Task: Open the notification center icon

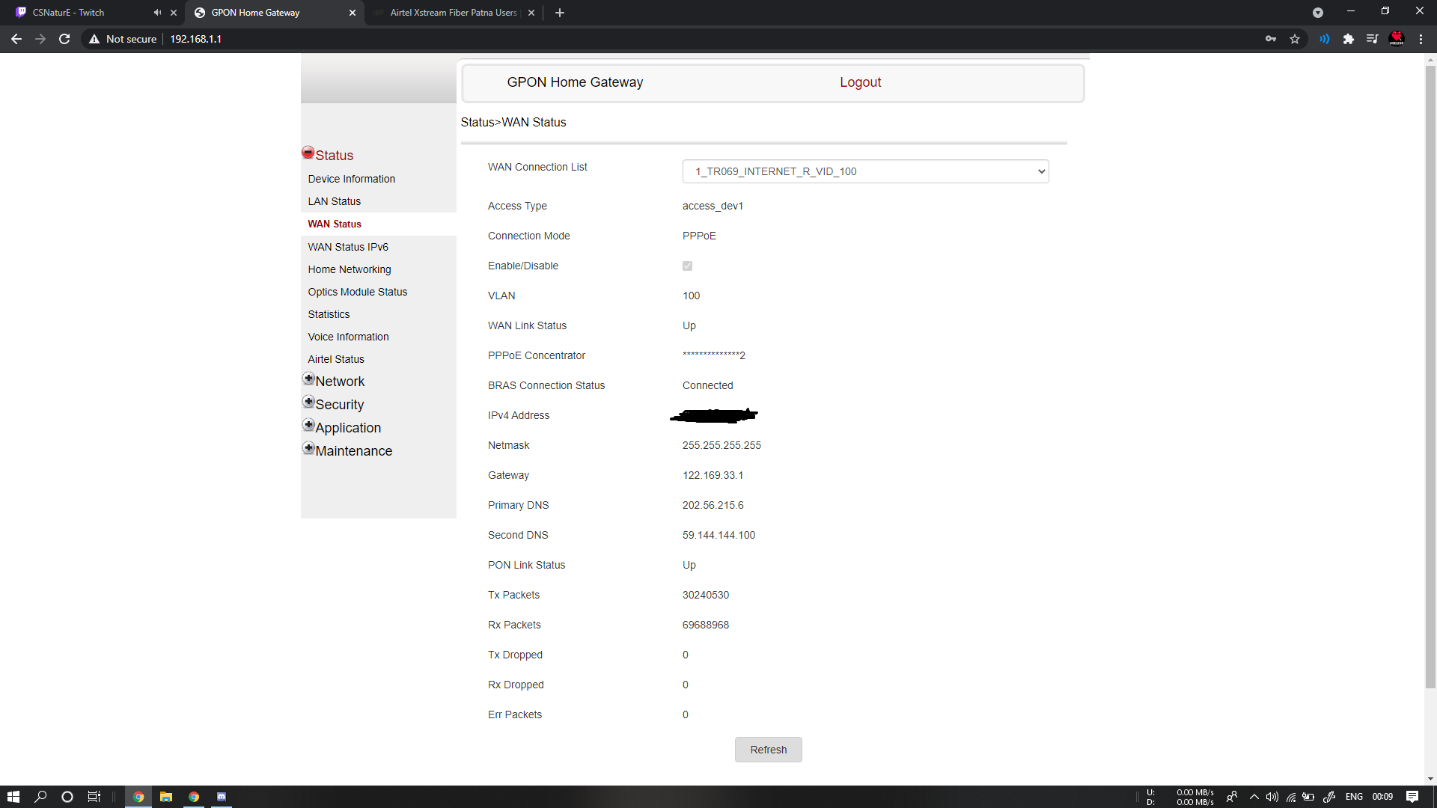Action: click(x=1412, y=797)
